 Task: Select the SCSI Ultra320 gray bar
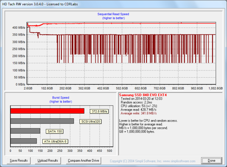[42, 121]
